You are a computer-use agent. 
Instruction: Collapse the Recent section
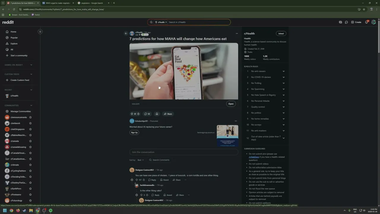[31, 90]
